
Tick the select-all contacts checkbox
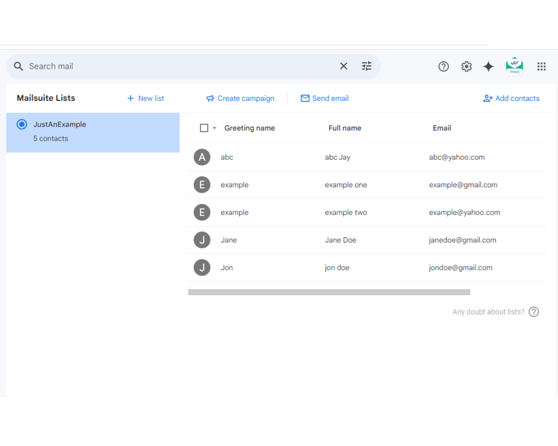(204, 128)
